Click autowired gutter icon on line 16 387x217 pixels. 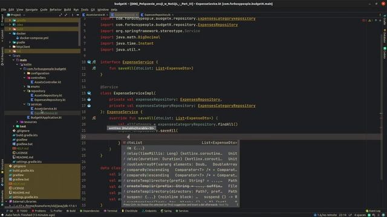(89, 99)
